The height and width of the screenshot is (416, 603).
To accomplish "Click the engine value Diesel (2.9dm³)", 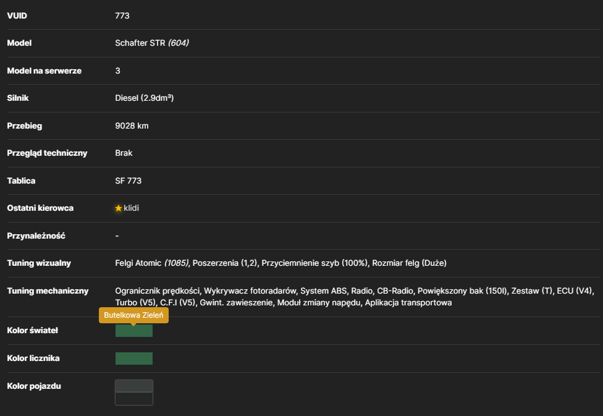I will tap(144, 98).
